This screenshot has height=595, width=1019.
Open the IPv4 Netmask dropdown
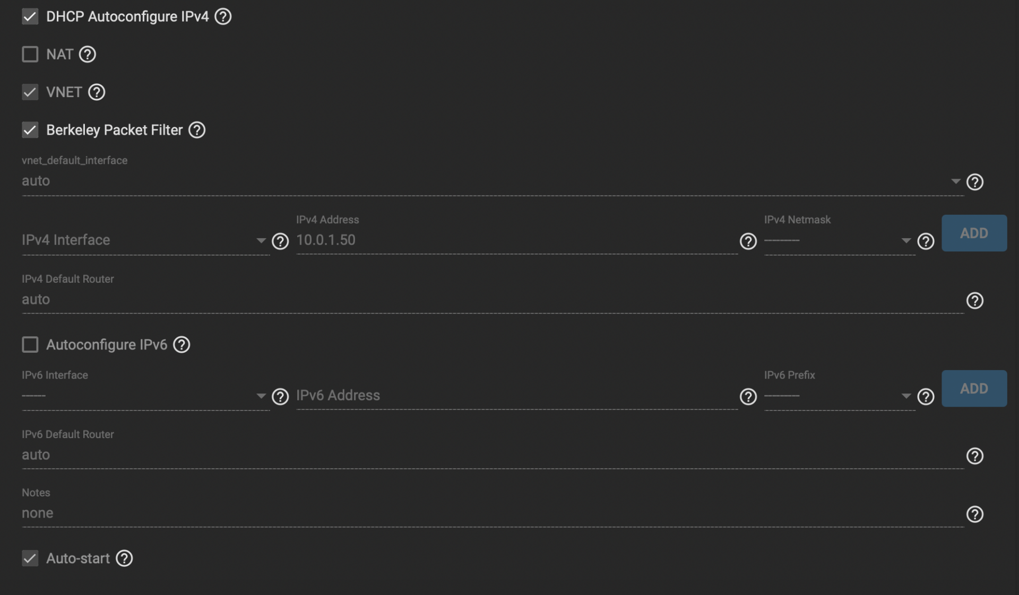pos(840,240)
